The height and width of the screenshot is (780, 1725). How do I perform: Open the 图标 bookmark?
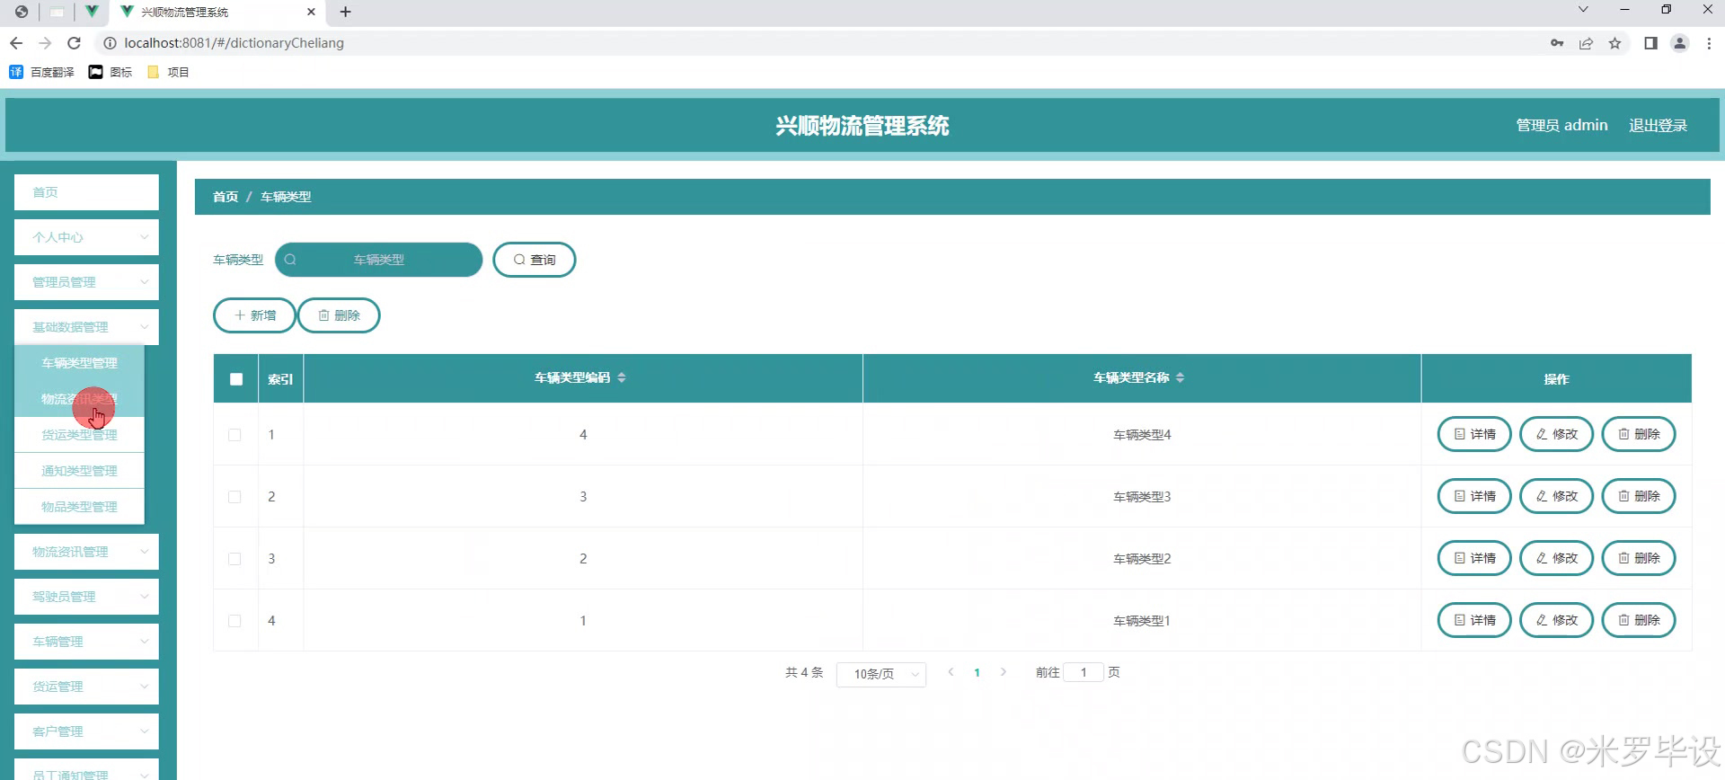click(111, 72)
